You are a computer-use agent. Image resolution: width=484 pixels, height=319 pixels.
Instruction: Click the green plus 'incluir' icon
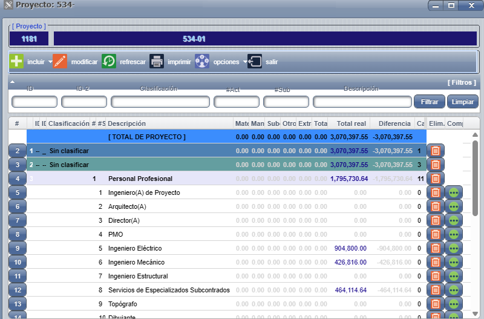click(x=17, y=62)
